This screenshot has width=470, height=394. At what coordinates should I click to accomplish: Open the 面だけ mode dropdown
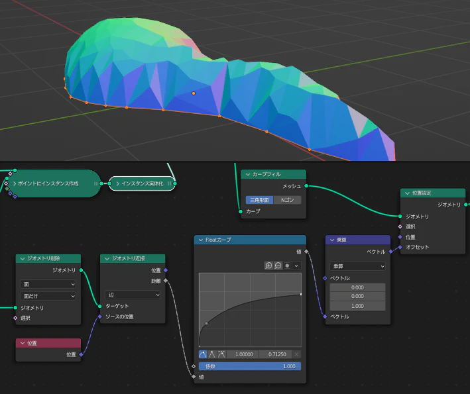coord(48,296)
